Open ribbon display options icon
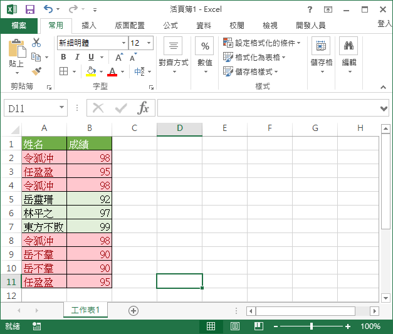The height and width of the screenshot is (334, 393). [x=328, y=9]
